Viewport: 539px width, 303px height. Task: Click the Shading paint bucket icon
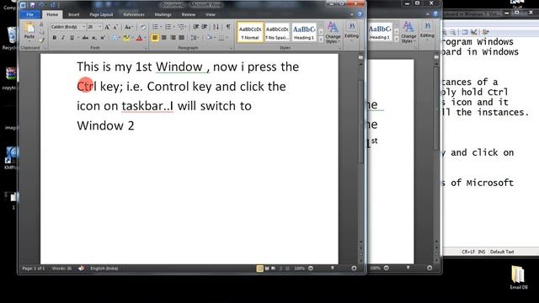[x=209, y=38]
